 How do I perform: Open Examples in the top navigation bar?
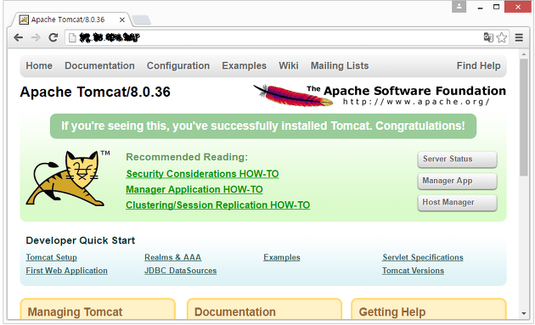point(244,65)
